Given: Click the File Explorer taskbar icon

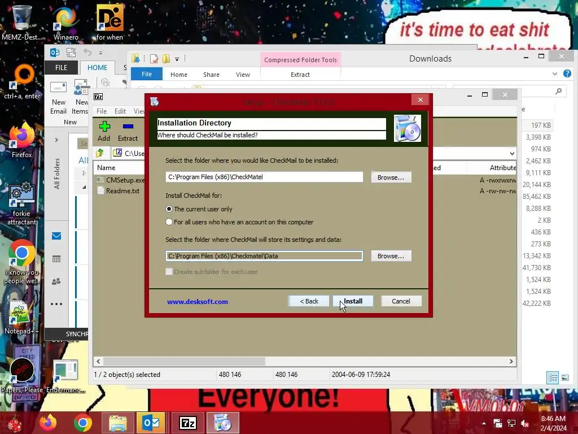Looking at the screenshot, I should coord(117,423).
